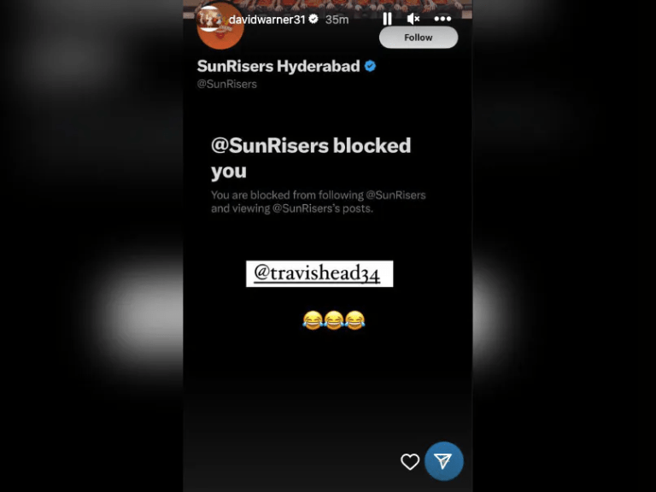Click the "You are blocked from following" message
This screenshot has width=656, height=492.
pyautogui.click(x=319, y=202)
